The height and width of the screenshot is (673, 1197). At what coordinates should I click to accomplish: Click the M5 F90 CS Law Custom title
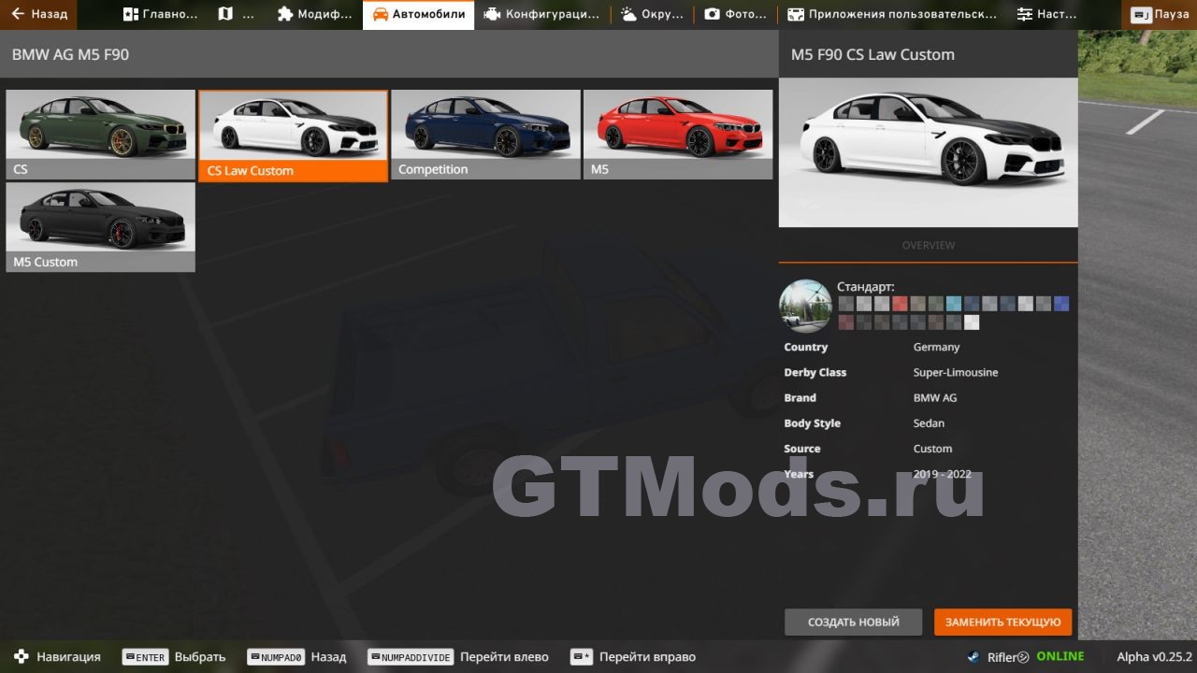tap(873, 55)
